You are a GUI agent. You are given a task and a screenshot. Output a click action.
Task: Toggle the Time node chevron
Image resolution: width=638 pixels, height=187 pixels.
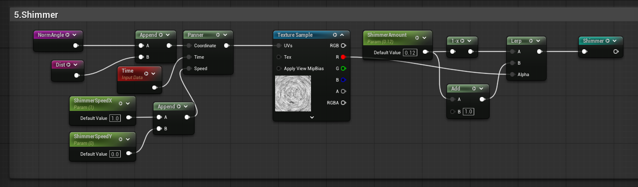tap(153, 74)
